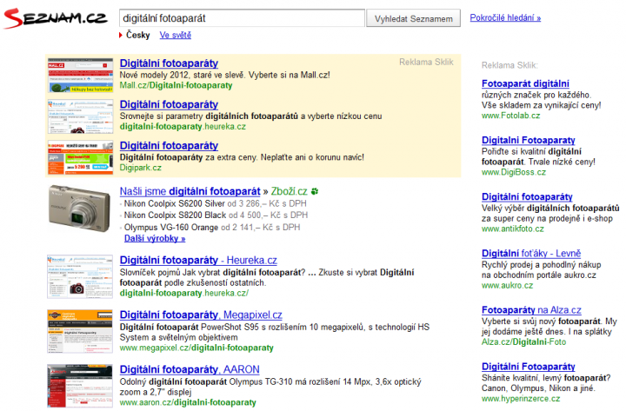
Task: Open 'Digitální fotoaparáty, AARON' result
Action: click(190, 369)
